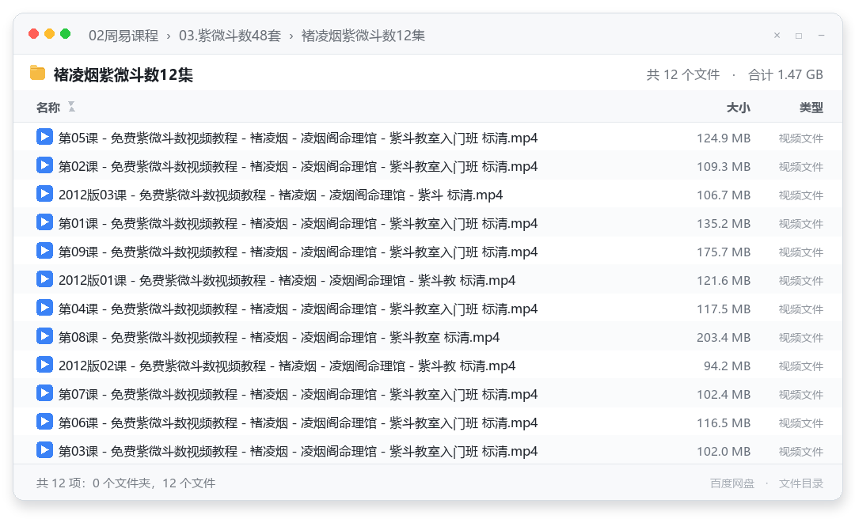
Task: Click the 175.7 MB size value
Action: click(x=724, y=252)
